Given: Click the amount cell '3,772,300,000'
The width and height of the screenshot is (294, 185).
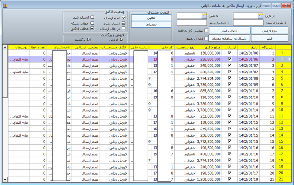Looking at the screenshot, I should click(209, 141).
